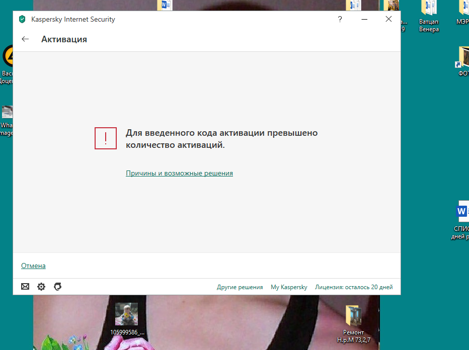Open the help question mark in Kaspersky

coord(340,19)
